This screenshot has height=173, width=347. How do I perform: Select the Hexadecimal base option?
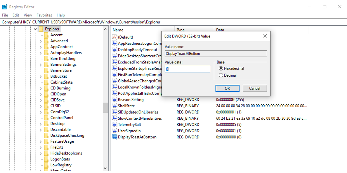coord(221,68)
